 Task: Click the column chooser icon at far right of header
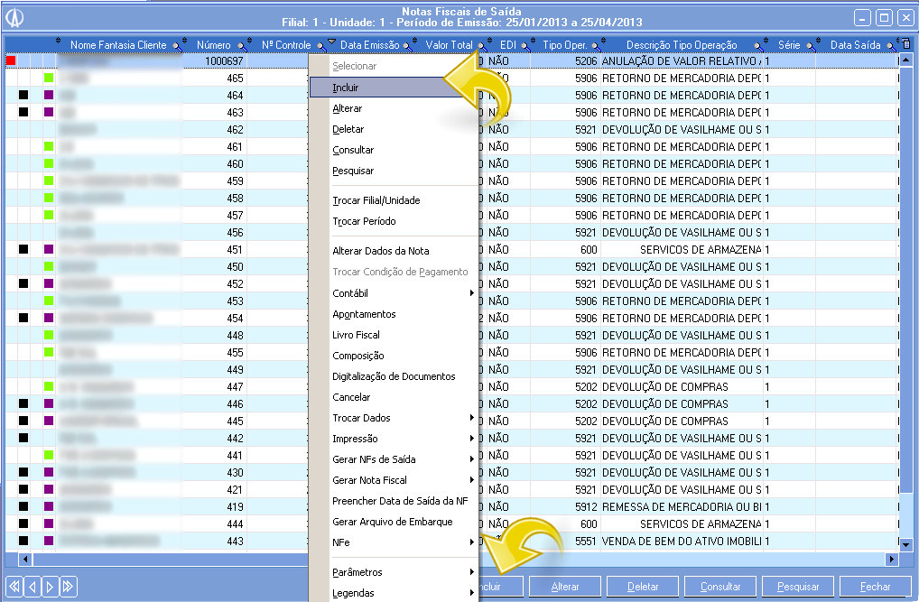tap(905, 43)
